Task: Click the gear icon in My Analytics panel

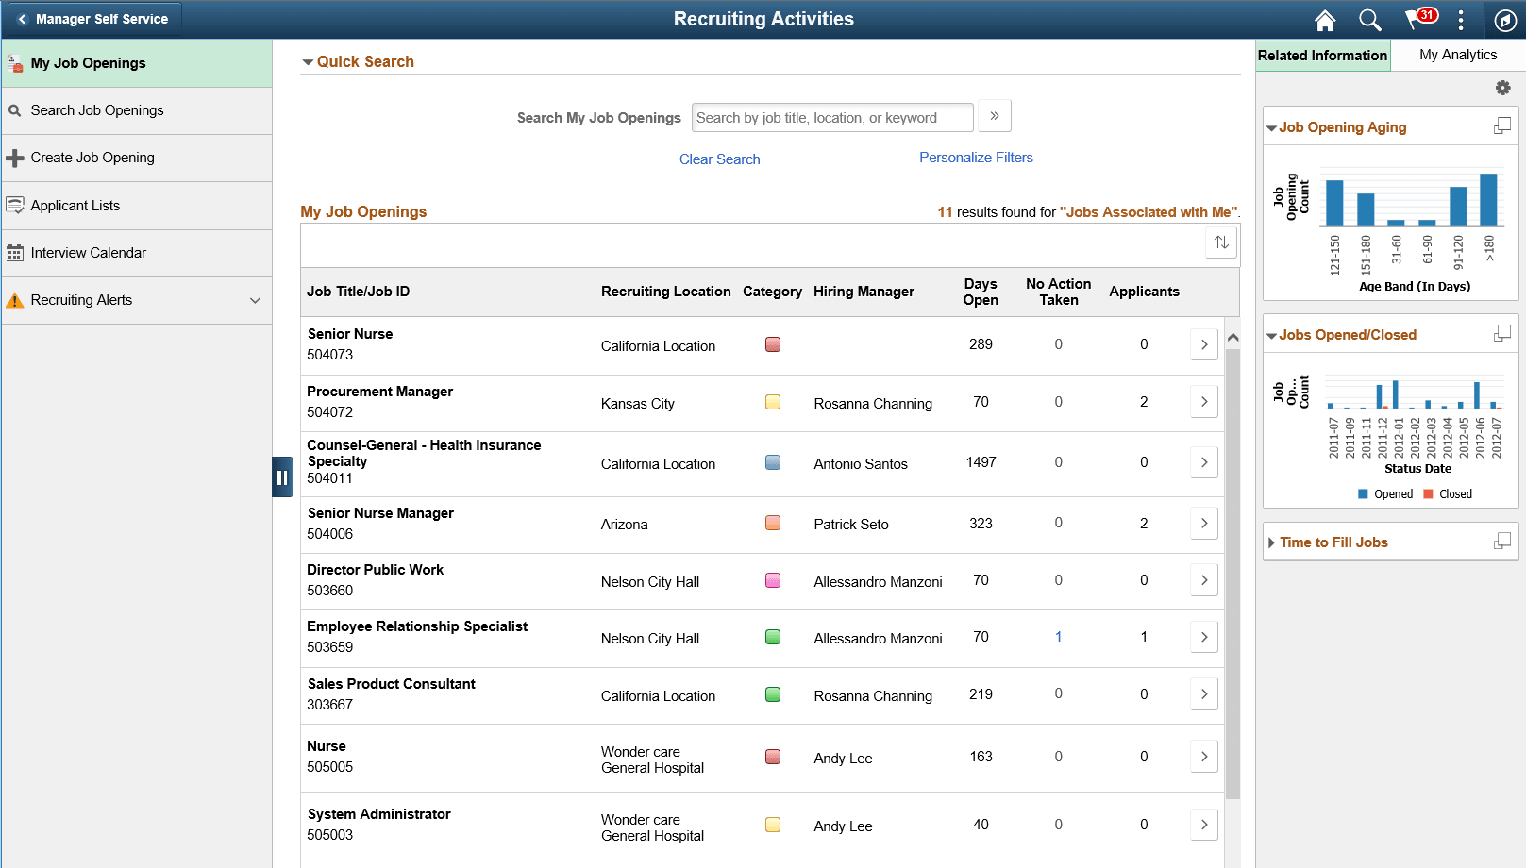Action: point(1503,87)
